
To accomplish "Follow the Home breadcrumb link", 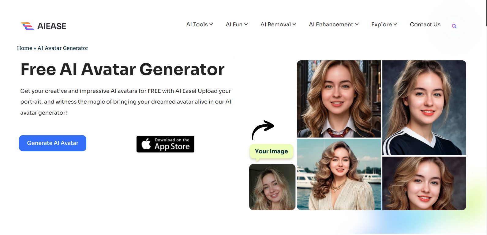I will click(24, 48).
